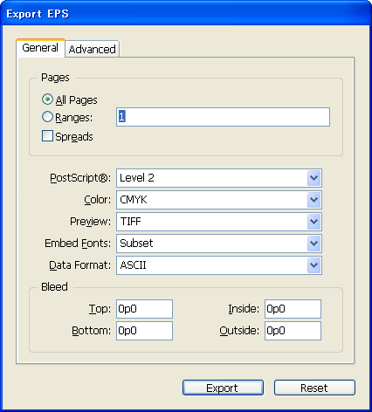Click the Ranges page number field
Viewport: 372px width, 412px height.
click(x=223, y=117)
